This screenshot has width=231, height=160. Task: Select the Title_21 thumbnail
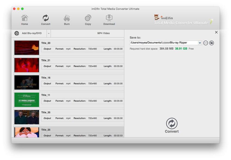(27, 65)
